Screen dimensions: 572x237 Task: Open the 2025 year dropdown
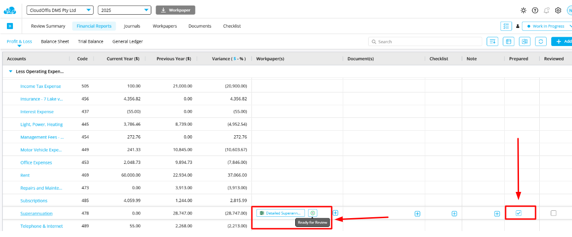(x=125, y=10)
